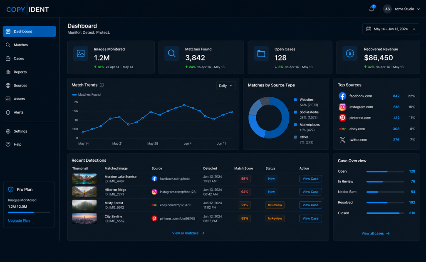Click the Match Trends info icon
The width and height of the screenshot is (426, 262).
(102, 85)
